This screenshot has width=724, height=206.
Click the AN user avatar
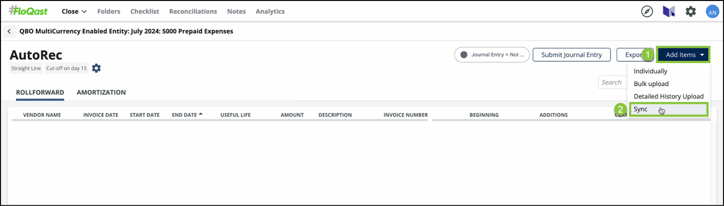click(x=713, y=12)
